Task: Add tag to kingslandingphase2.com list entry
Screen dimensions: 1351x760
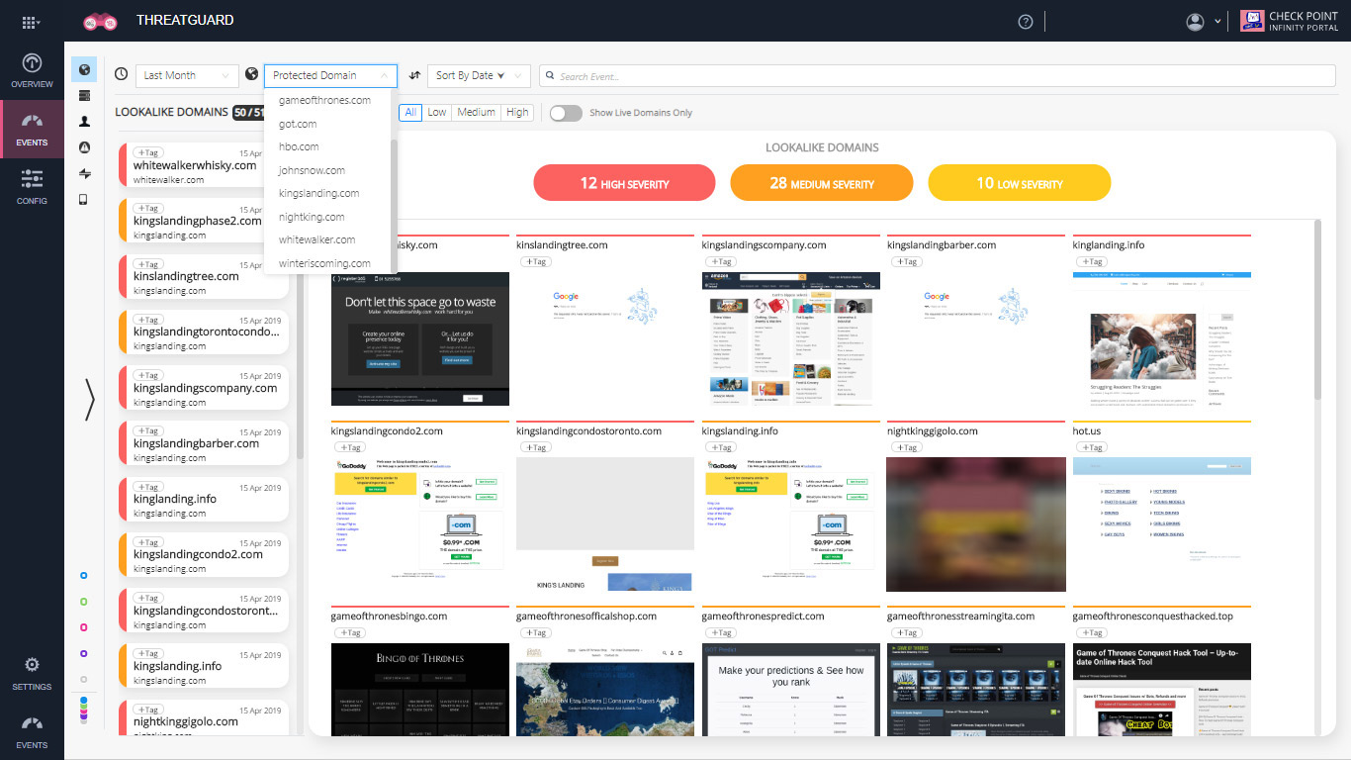Action: tap(148, 208)
